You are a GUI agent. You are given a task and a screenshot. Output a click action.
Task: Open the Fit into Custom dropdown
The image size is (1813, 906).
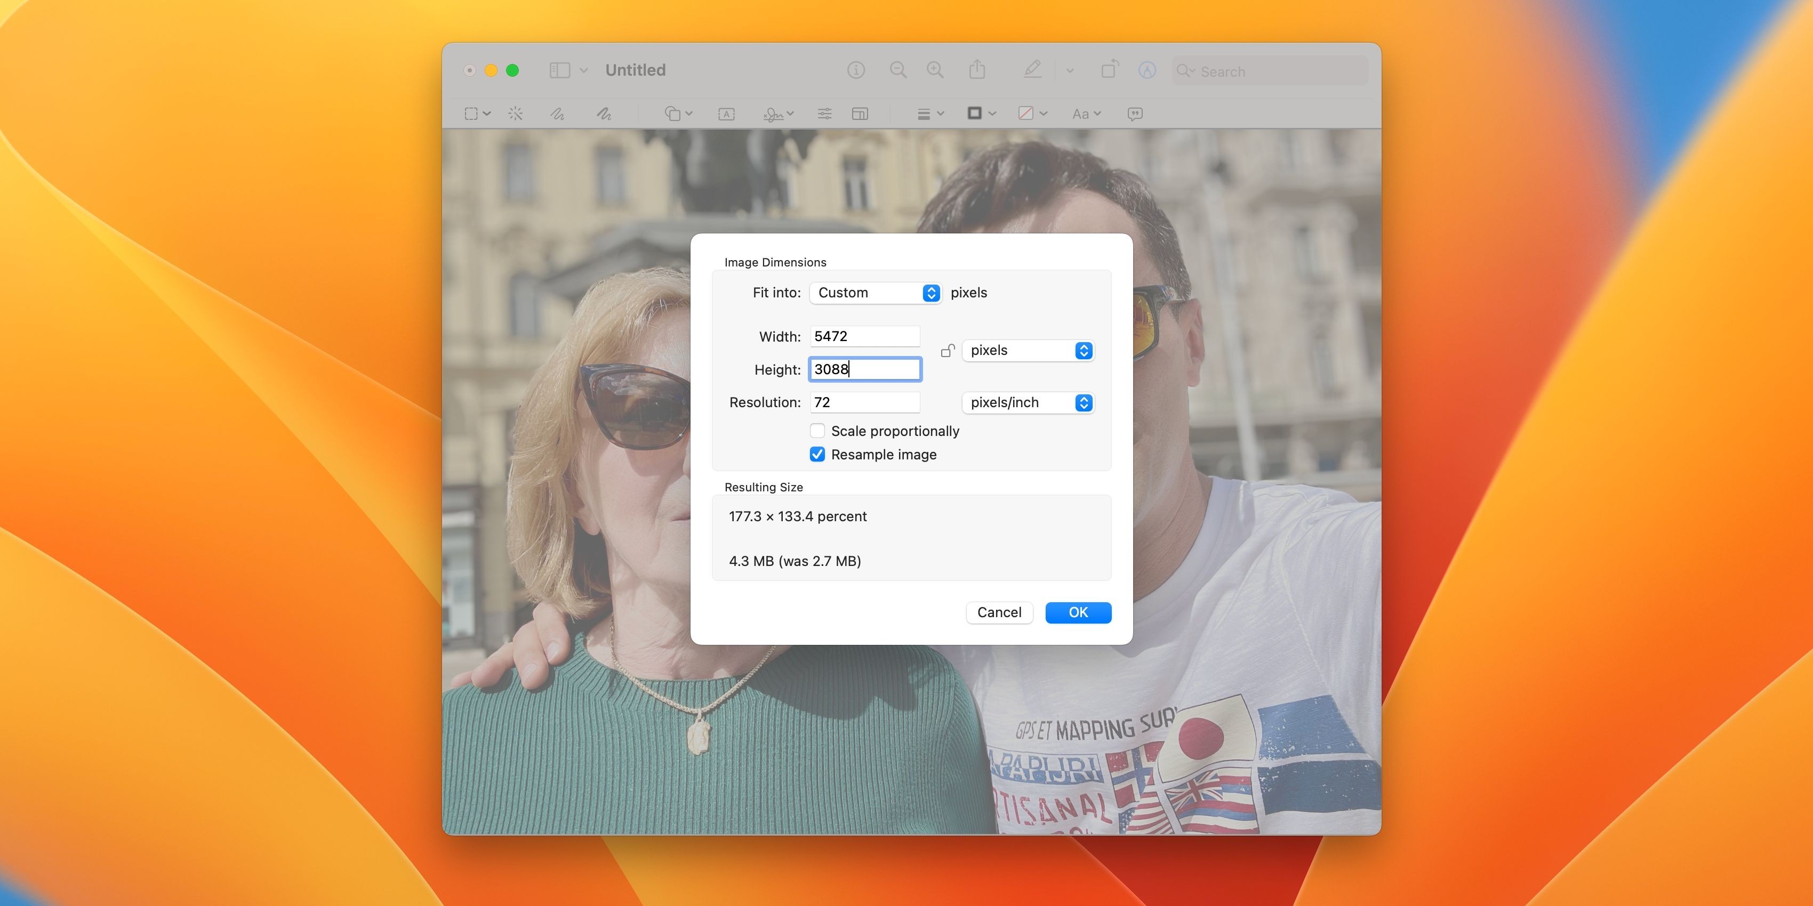(x=876, y=293)
